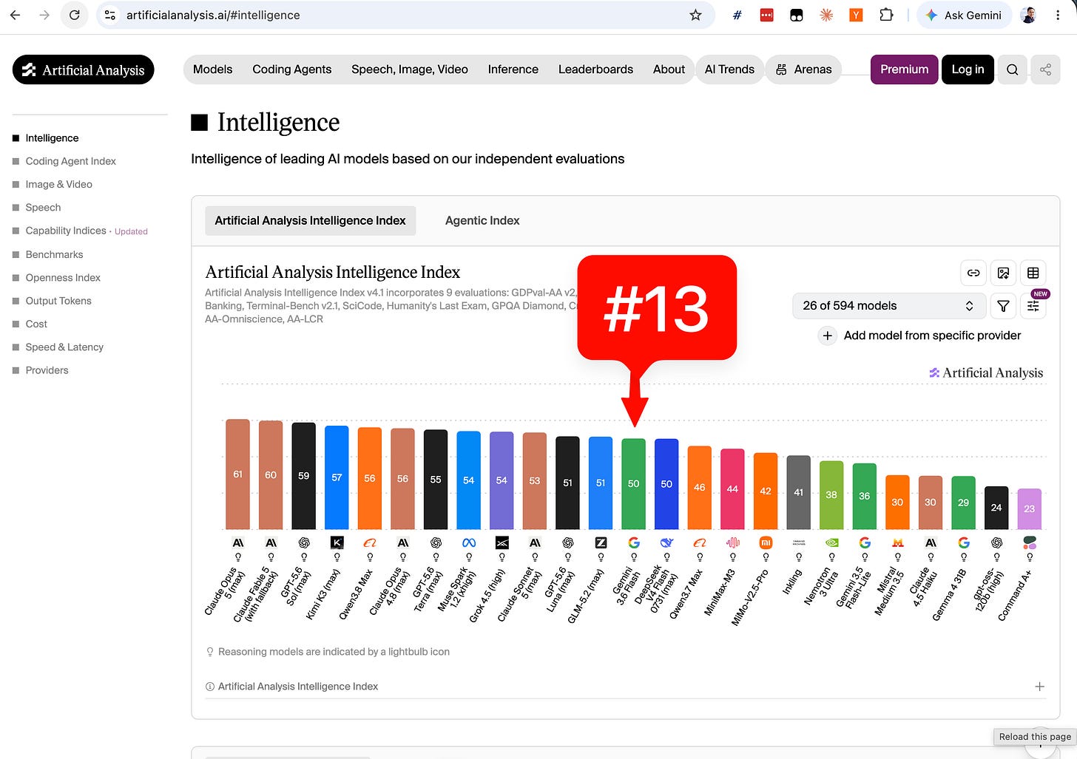This screenshot has width=1077, height=759.
Task: Open the Models menu in the top navigation
Action: point(212,69)
